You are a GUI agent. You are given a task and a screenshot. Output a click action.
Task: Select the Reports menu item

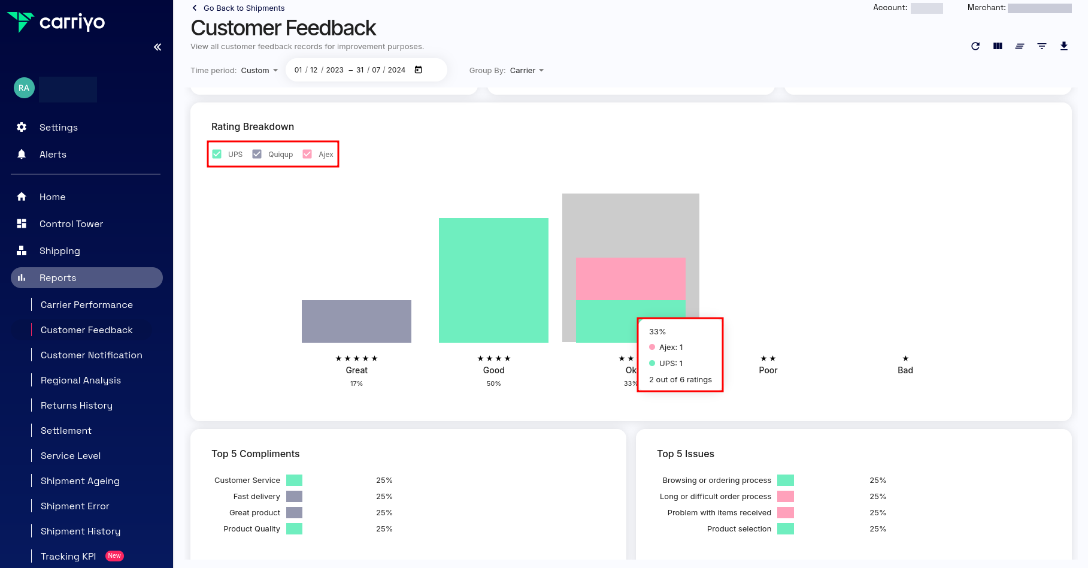pos(87,277)
